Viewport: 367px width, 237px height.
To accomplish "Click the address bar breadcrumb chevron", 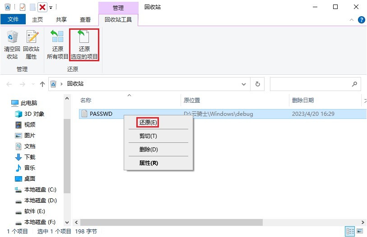I will coord(61,84).
